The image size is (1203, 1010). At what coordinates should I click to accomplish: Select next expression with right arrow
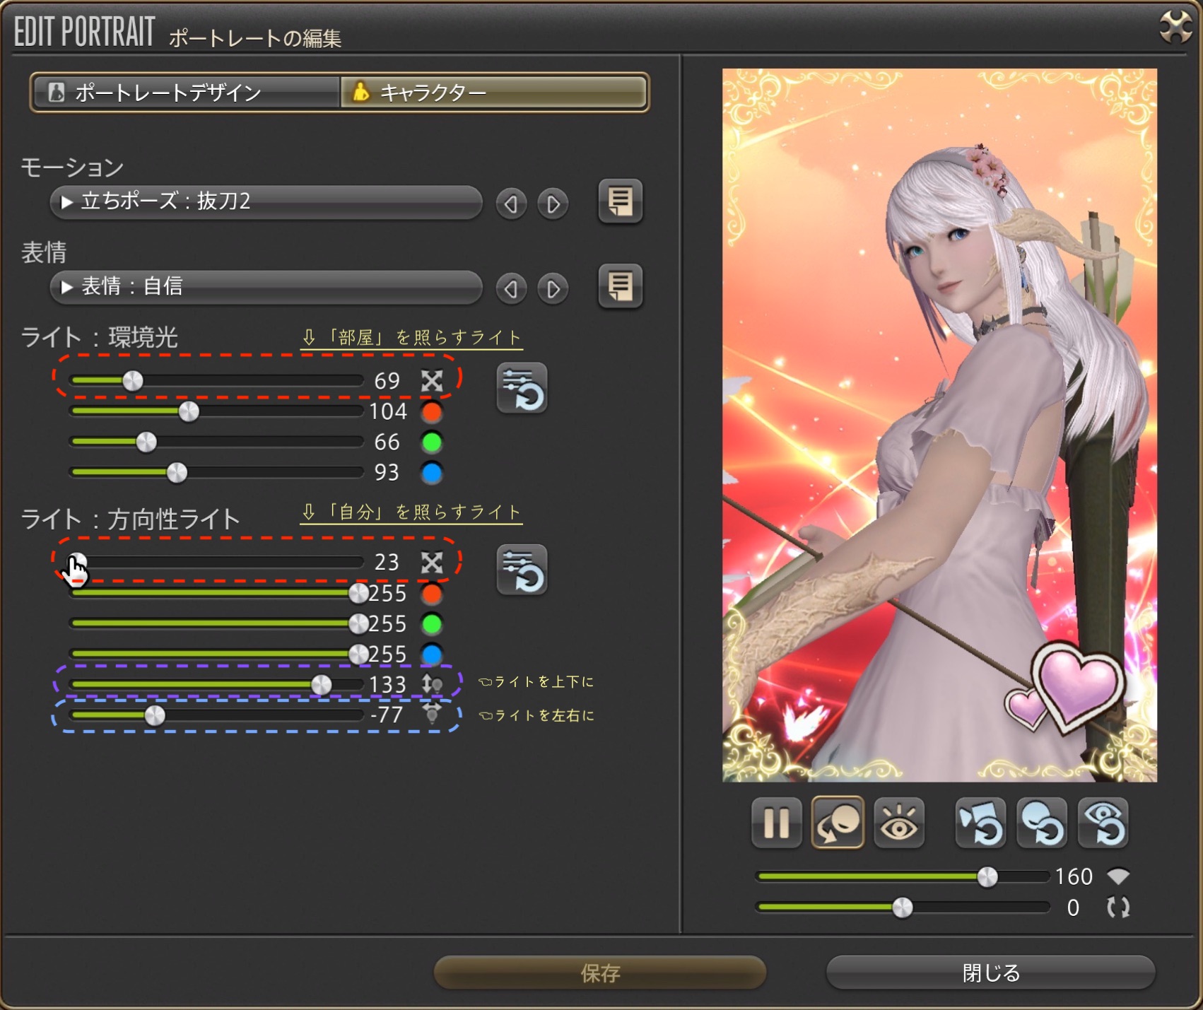tap(553, 289)
